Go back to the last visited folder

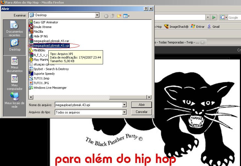106,16
